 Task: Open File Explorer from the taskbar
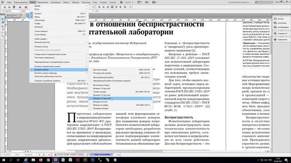(x=33, y=160)
